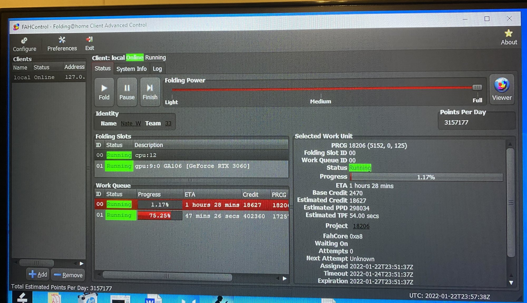Click the Nate_W name link

click(131, 123)
